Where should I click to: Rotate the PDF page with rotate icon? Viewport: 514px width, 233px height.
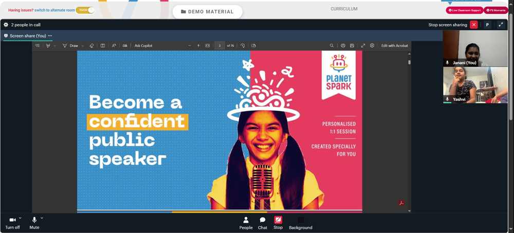pyautogui.click(x=243, y=46)
